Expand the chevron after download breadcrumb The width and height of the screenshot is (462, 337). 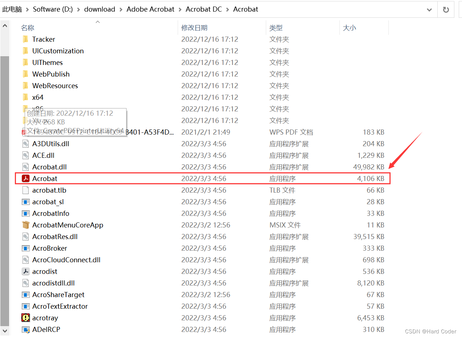point(121,9)
